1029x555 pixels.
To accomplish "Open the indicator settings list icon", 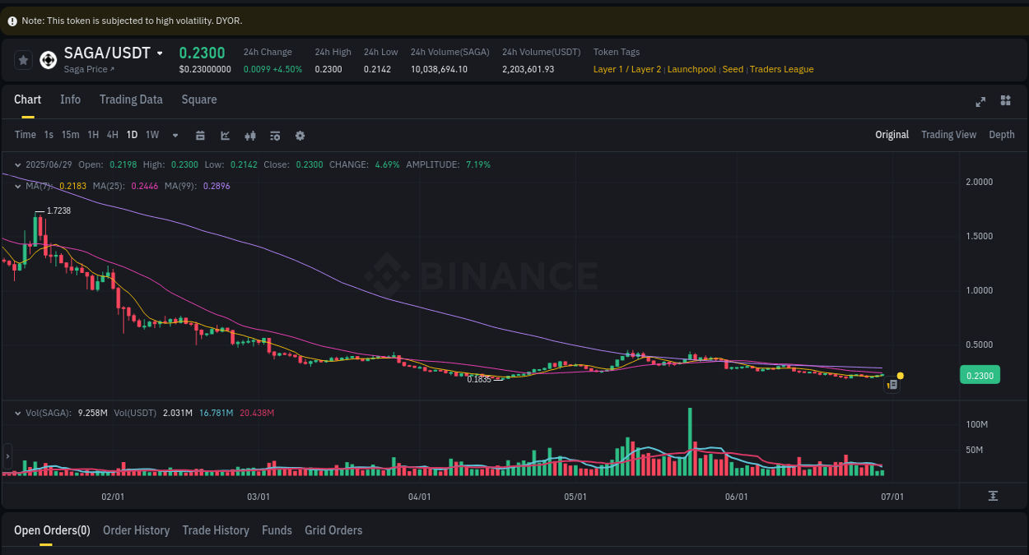I will click(274, 135).
